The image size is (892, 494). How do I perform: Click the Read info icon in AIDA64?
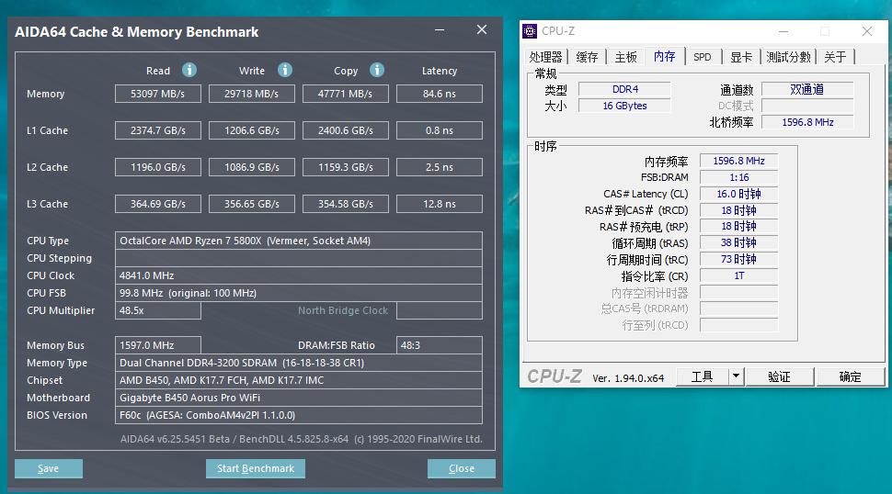coord(189,70)
